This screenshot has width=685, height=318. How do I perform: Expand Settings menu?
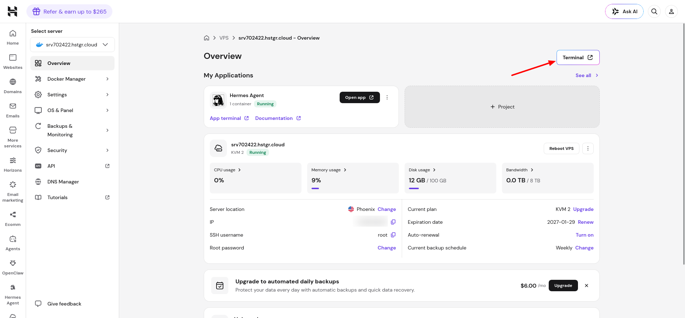coord(72,95)
